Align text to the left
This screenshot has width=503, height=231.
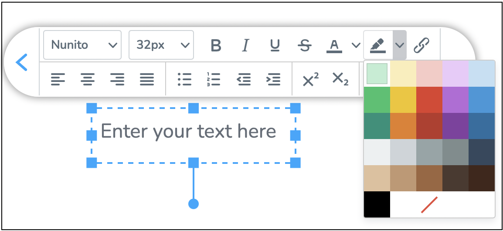coord(58,79)
